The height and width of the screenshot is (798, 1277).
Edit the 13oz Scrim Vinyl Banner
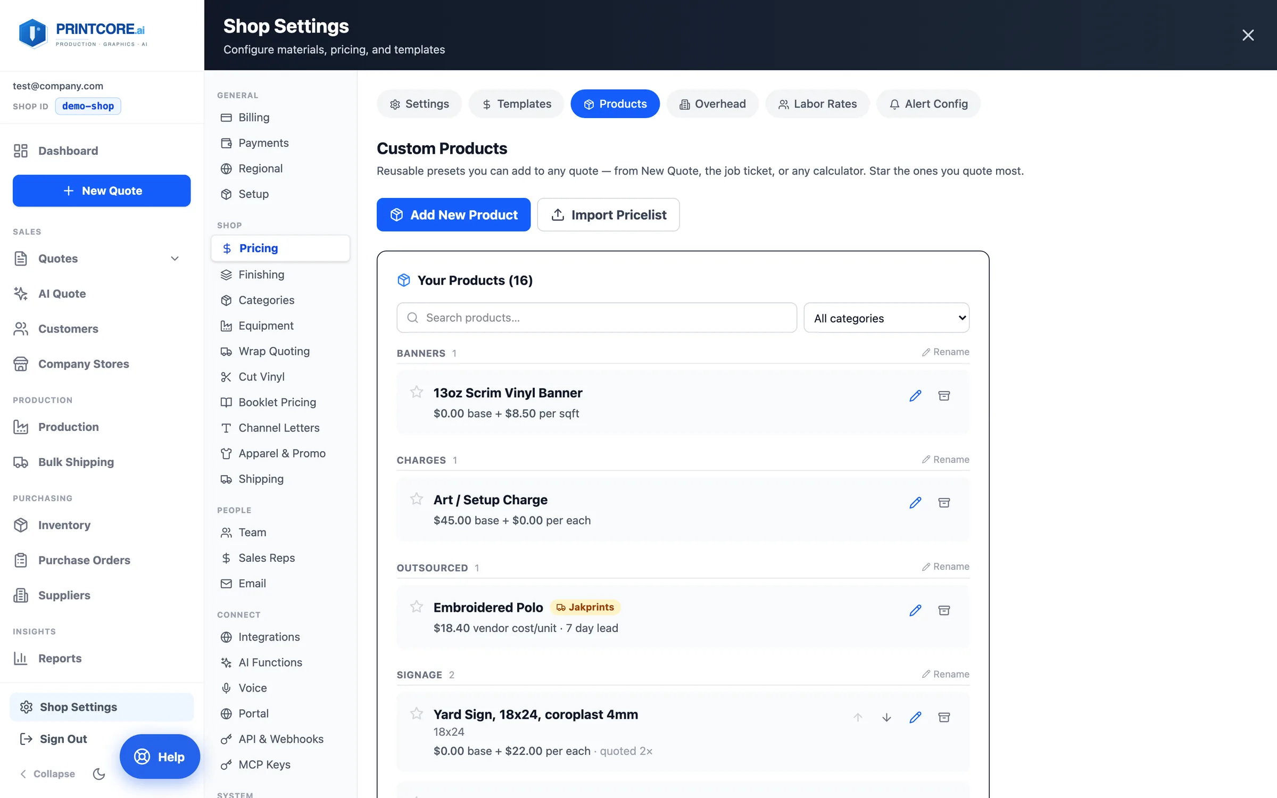click(915, 396)
